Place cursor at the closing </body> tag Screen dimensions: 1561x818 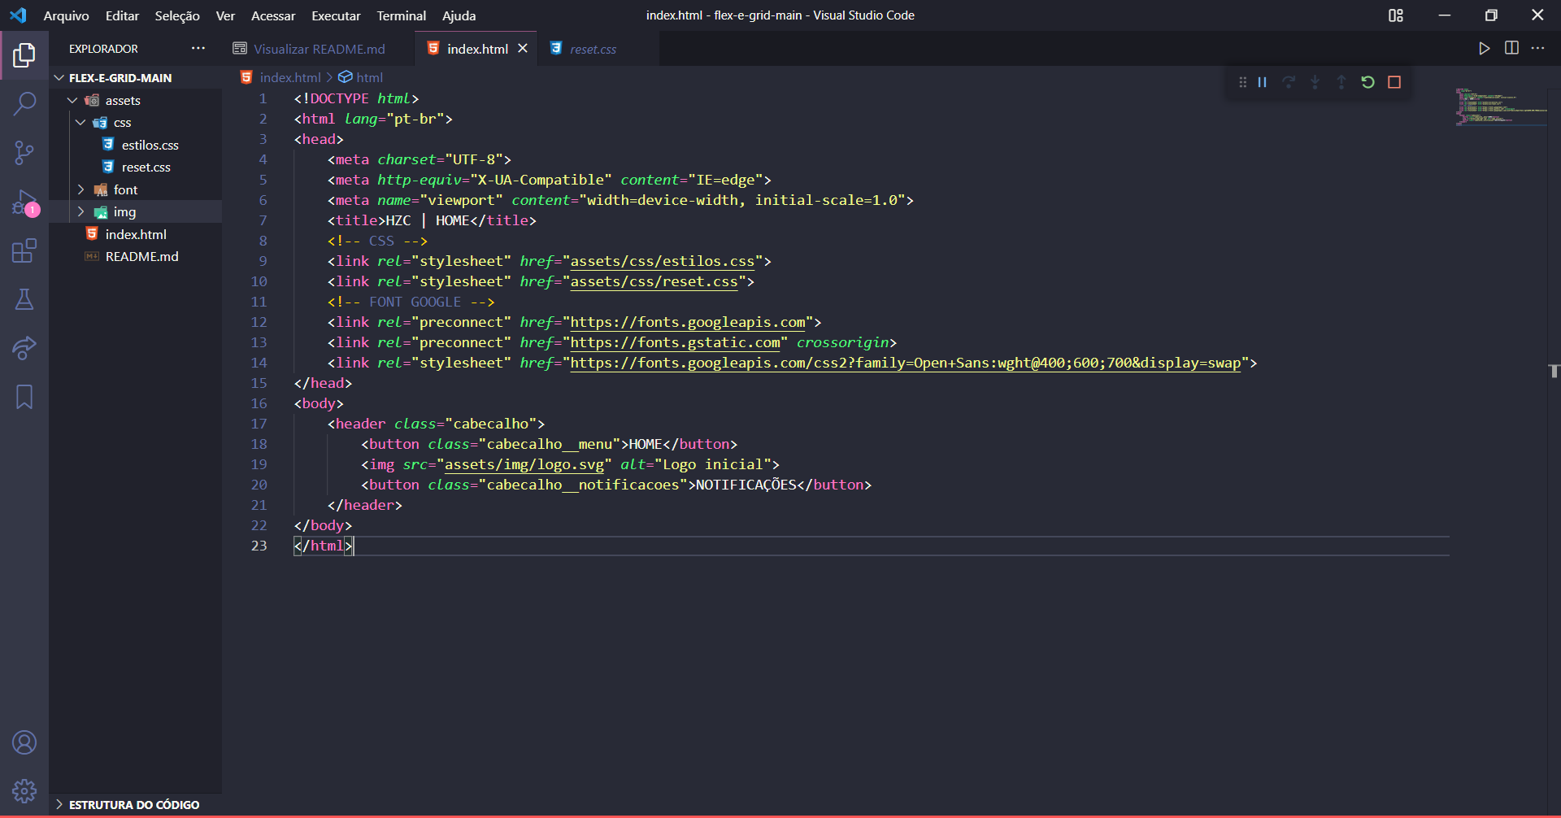point(323,525)
